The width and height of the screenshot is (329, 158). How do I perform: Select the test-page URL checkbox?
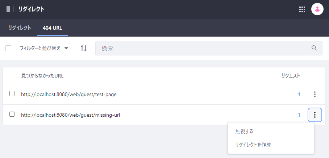[12, 94]
